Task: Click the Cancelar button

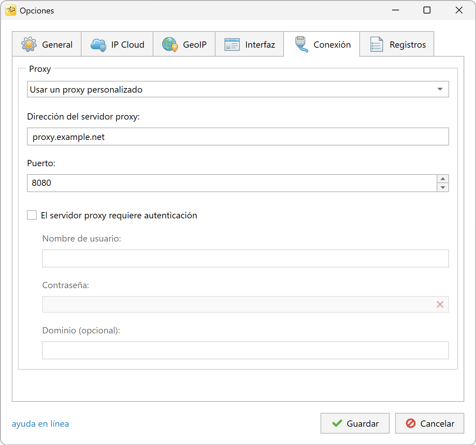Action: [x=430, y=423]
